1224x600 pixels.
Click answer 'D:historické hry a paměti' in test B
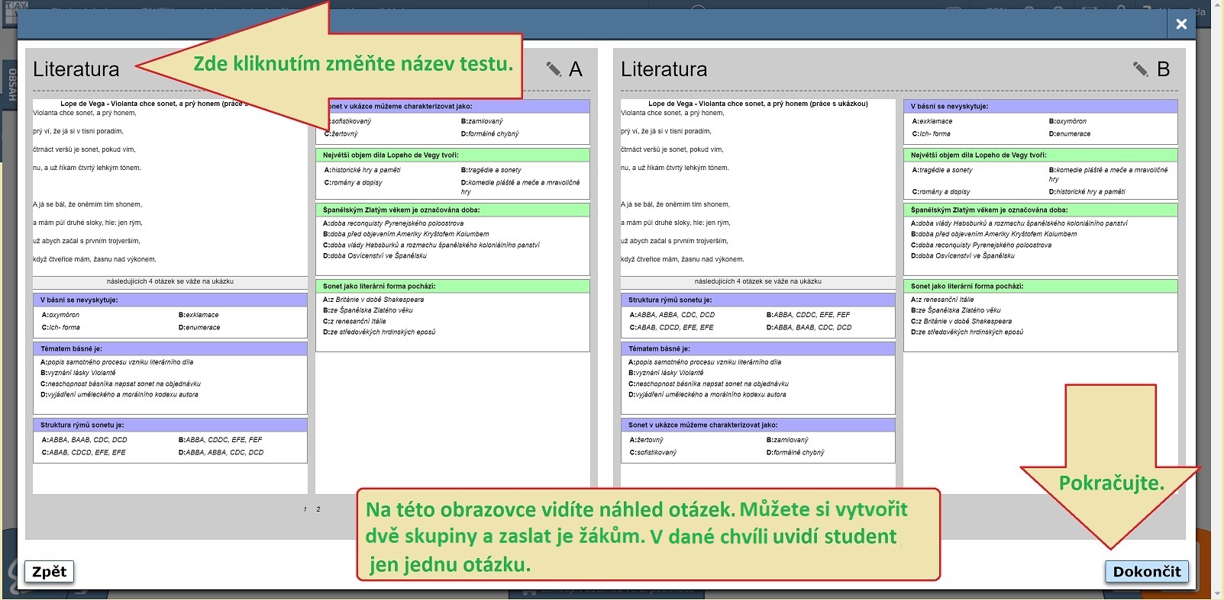pos(1087,192)
